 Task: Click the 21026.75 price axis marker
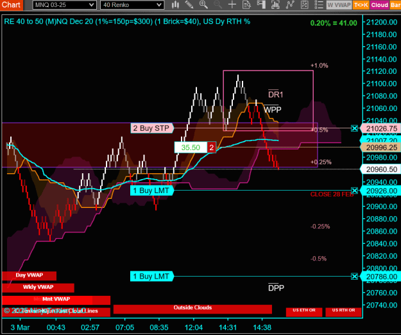pos(381,128)
